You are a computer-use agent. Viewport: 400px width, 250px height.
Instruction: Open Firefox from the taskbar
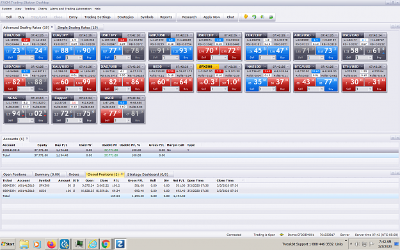51,244
